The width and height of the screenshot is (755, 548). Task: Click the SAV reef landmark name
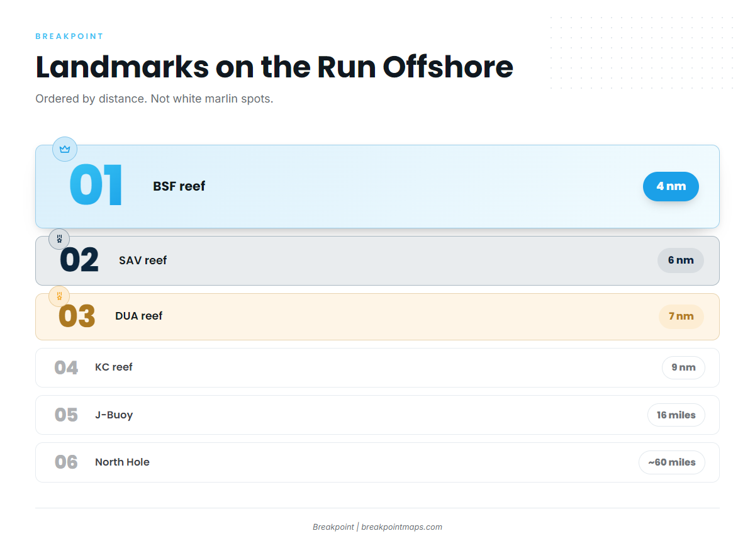pyautogui.click(x=143, y=260)
